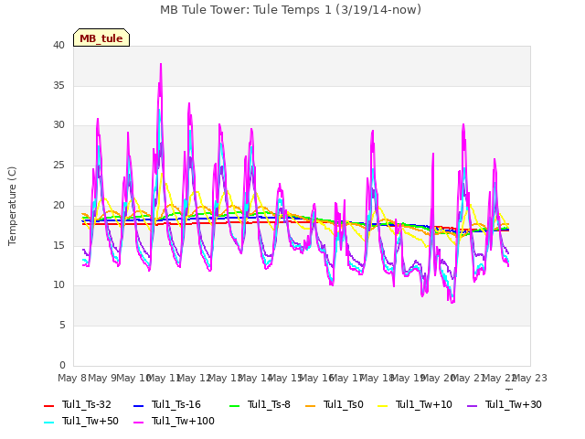Viewport: 585px width, 439px height.
Task: Select the Tul1_Tw+10 legend label
Action: 424,404
